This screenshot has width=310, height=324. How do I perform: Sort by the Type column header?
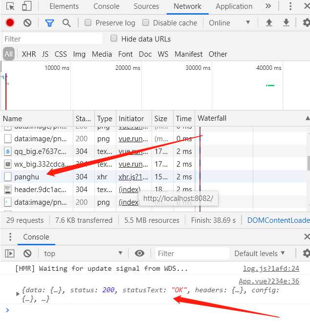point(105,118)
